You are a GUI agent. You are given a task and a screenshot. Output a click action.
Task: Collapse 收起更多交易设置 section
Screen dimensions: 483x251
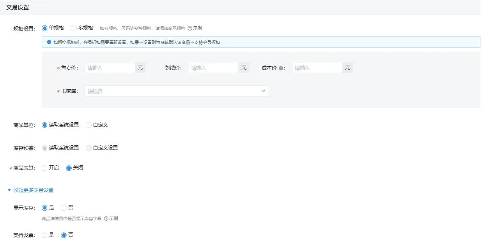pos(31,190)
